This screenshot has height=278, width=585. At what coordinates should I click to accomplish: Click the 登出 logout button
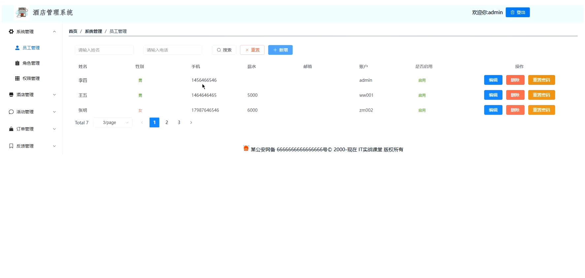(x=518, y=12)
